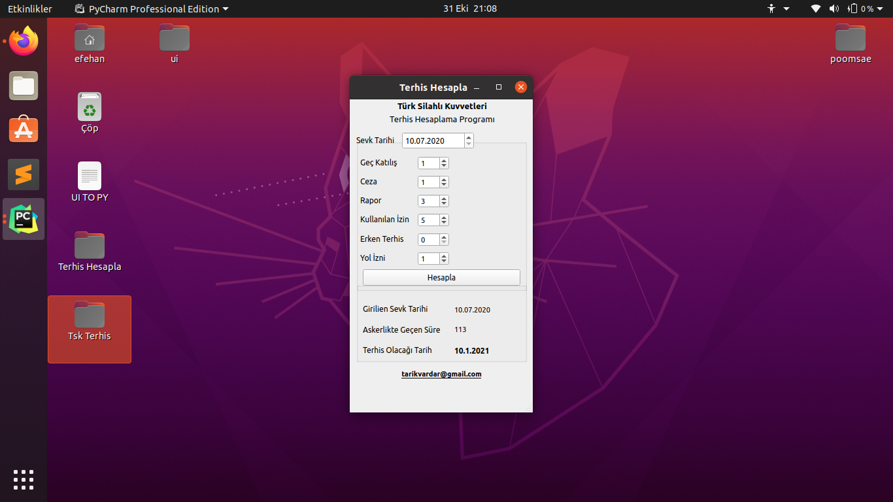The image size is (893, 502).
Task: Minimize the Terhis Hesapla window
Action: (x=477, y=88)
